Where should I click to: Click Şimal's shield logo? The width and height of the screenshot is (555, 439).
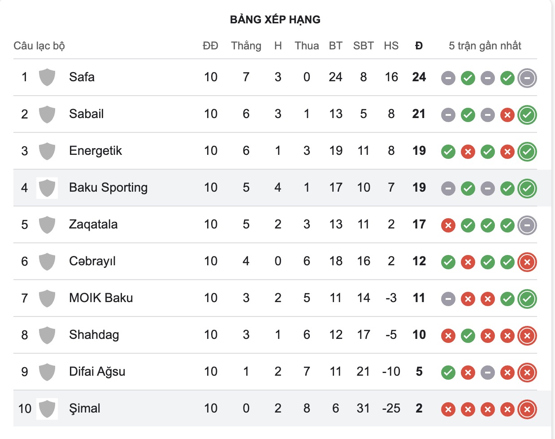coord(47,408)
